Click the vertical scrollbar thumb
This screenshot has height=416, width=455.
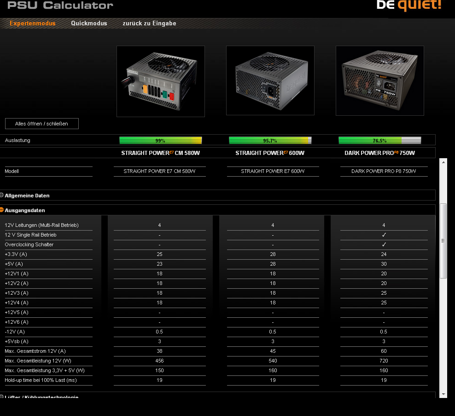point(443,241)
